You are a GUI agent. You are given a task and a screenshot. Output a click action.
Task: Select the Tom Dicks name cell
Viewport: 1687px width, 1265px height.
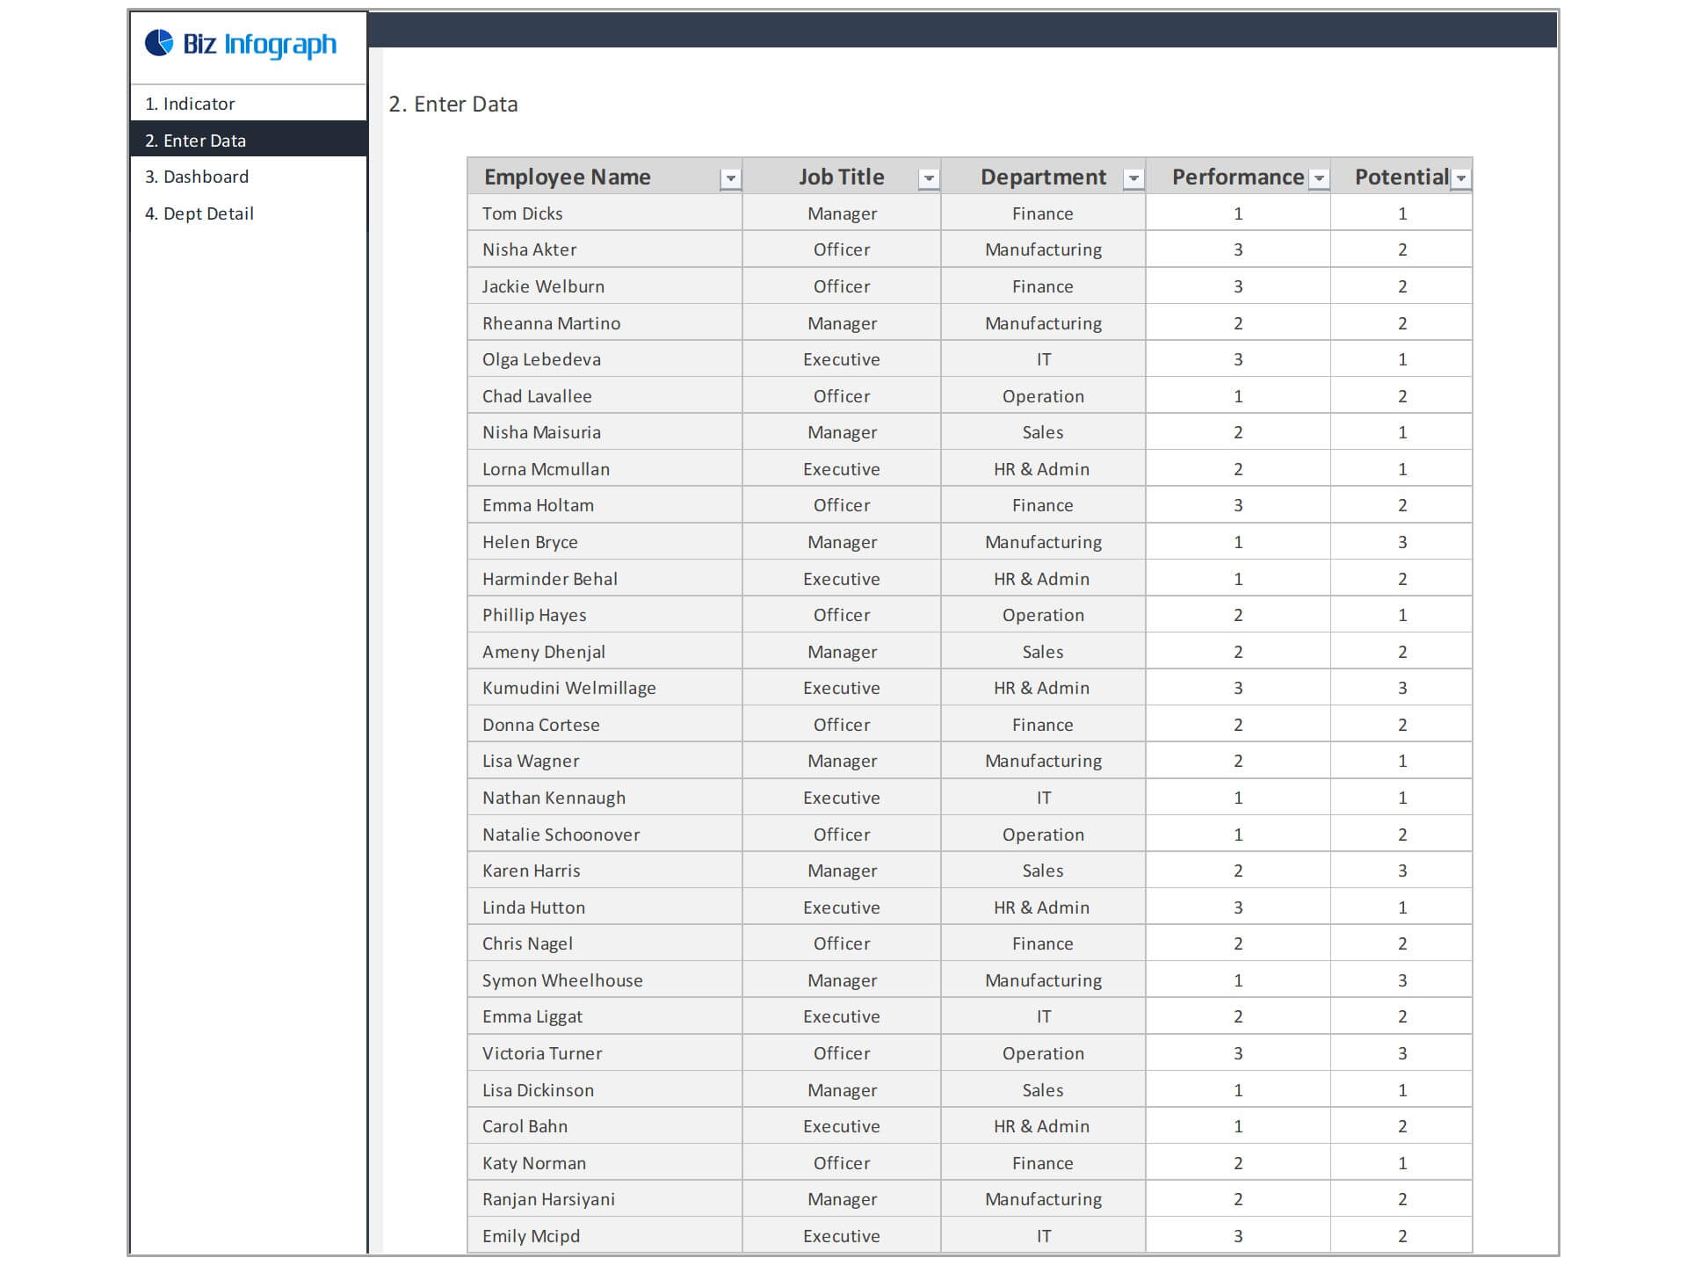[523, 213]
